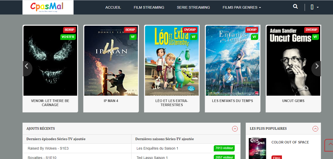Open Les Enquêtes du Saison 1

point(157,148)
